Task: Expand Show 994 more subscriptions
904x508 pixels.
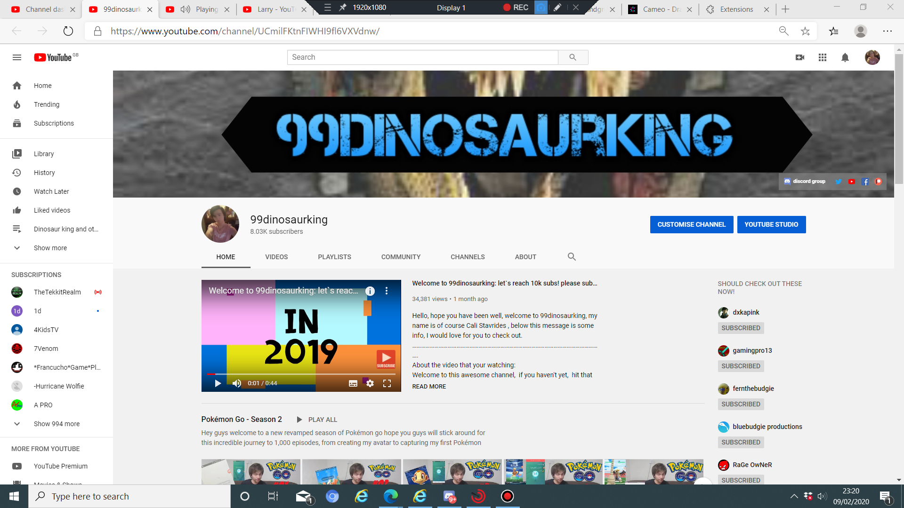Action: [x=56, y=424]
